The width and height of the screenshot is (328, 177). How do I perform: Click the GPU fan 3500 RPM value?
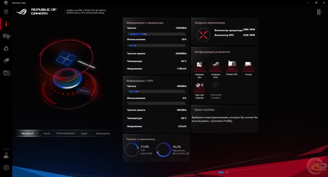pyautogui.click(x=249, y=35)
